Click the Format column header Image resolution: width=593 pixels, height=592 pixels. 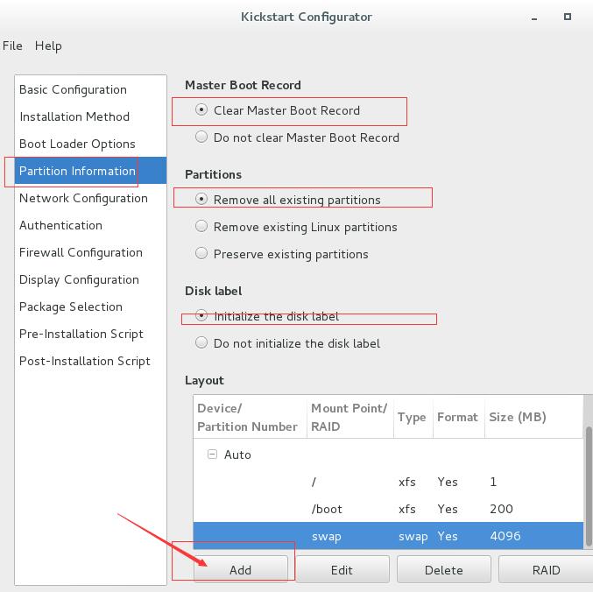coord(459,417)
